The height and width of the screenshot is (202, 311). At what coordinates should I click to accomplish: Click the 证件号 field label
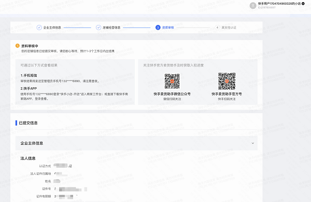pos(47,188)
